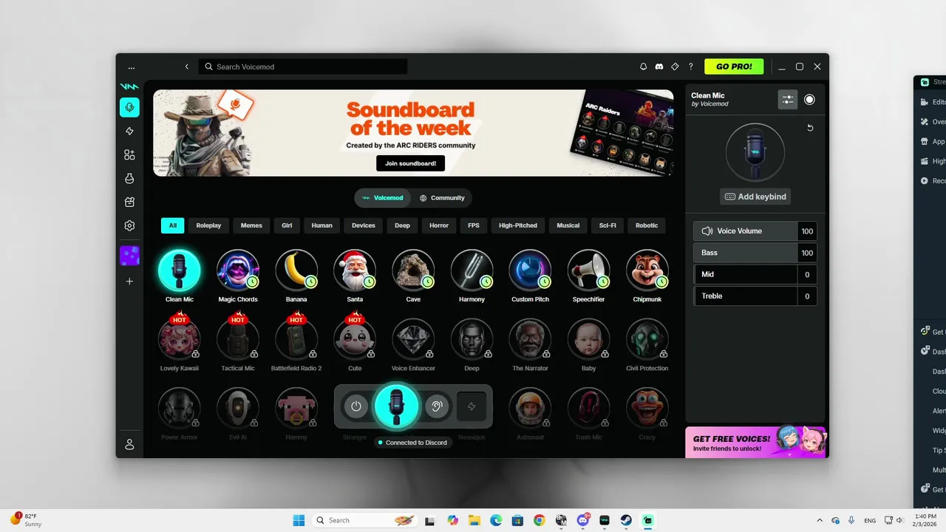Open the Soundboard lightning sidebar icon
Viewport: 946px width, 532px height.
(x=129, y=131)
